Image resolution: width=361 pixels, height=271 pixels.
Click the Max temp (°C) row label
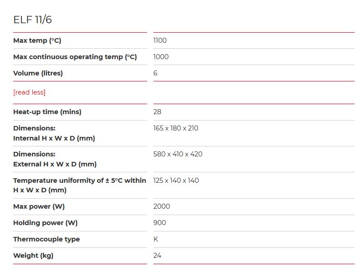37,40
